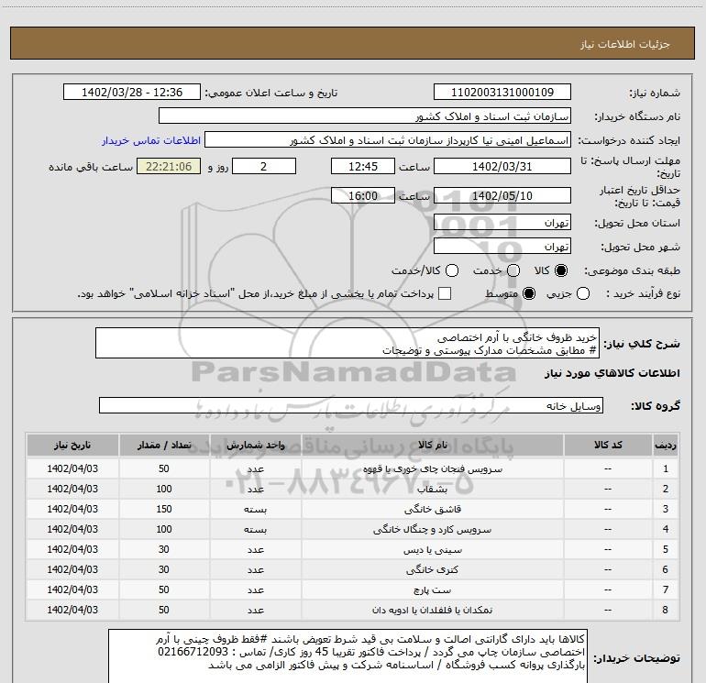Click the جزئیات اطلاعات نیاز header title
The image size is (706, 683).
[625, 44]
